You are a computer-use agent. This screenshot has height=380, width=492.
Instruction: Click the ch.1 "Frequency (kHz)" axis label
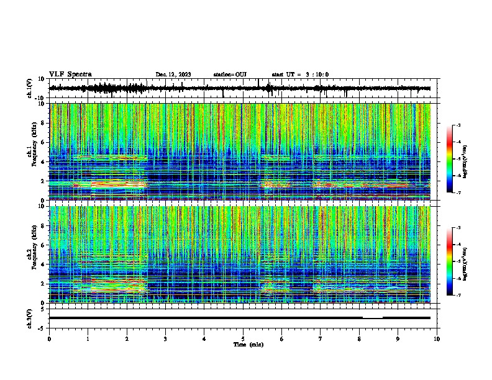(x=34, y=145)
